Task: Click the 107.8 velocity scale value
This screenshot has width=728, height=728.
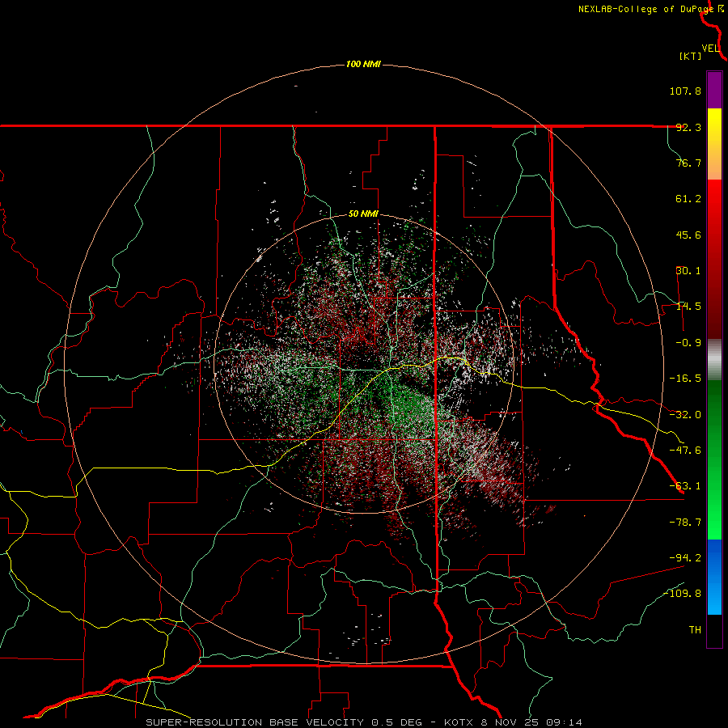Action: (x=685, y=91)
